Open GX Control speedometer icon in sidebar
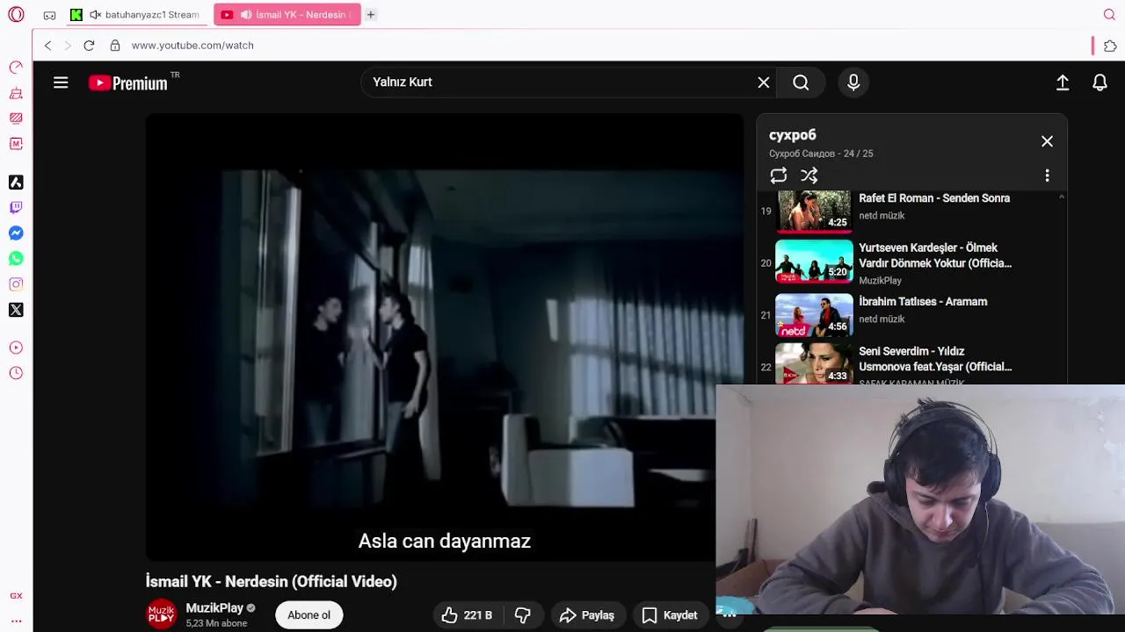The width and height of the screenshot is (1125, 632). [16, 68]
